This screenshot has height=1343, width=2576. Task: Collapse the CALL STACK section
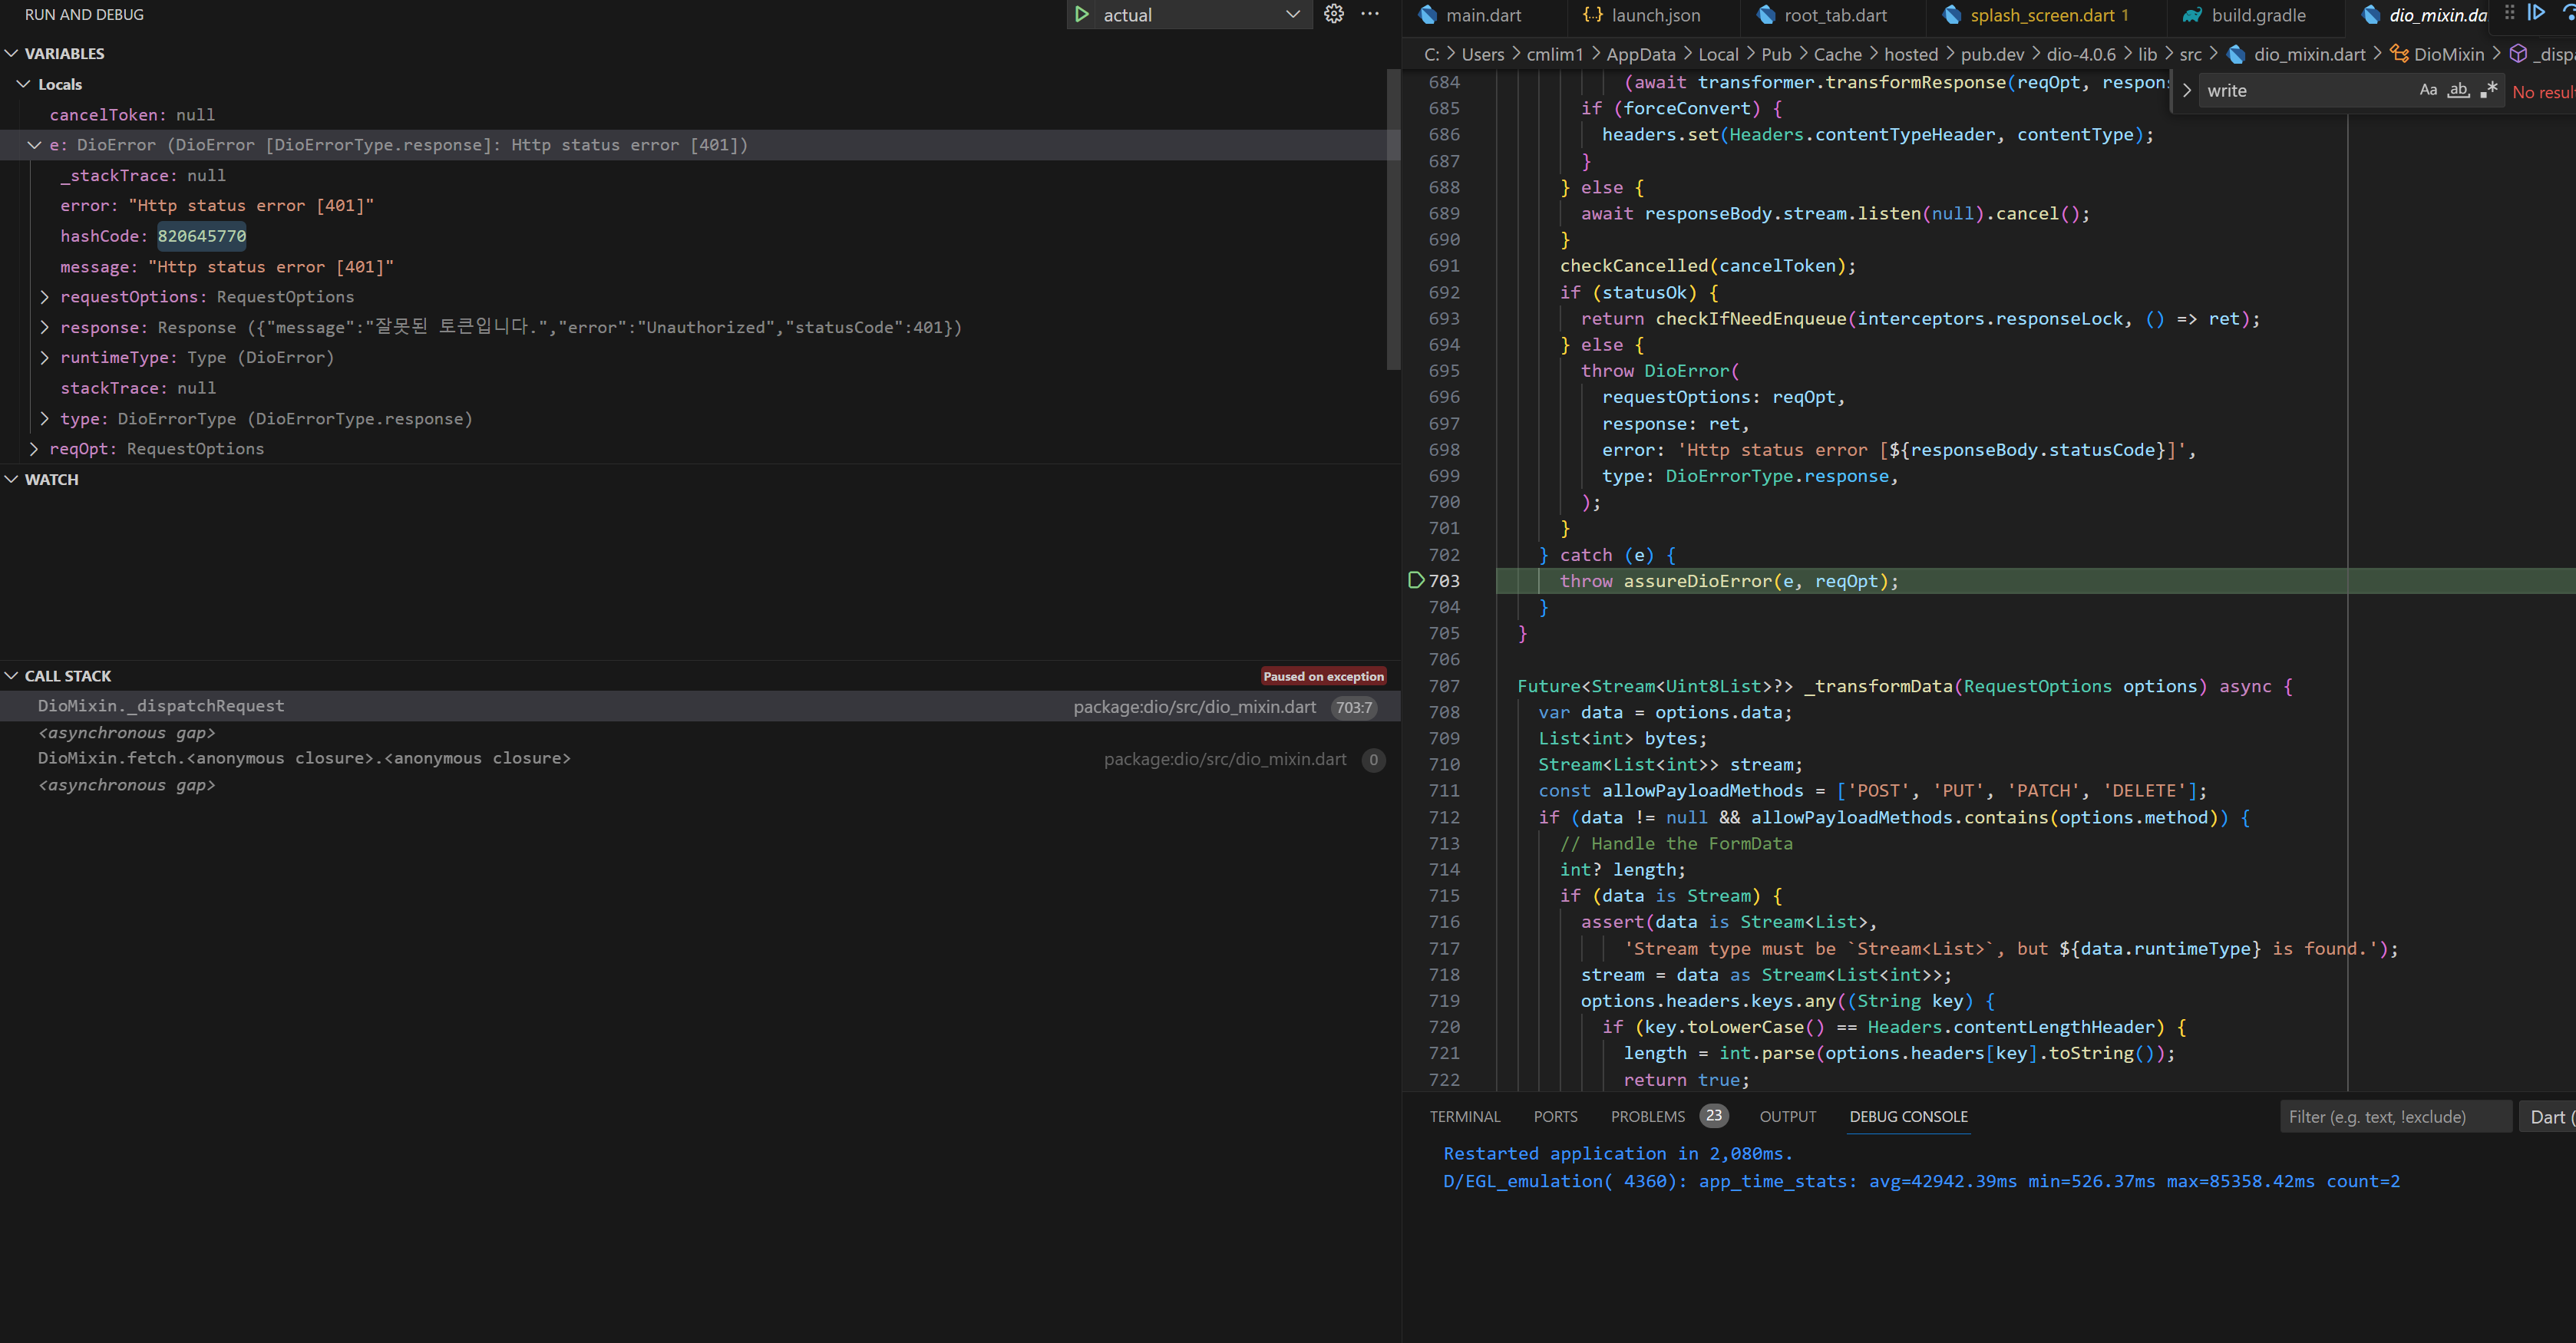click(12, 676)
